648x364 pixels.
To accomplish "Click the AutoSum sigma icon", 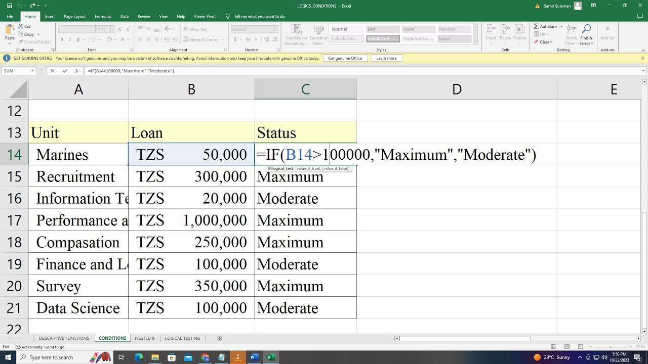I will 536,26.
